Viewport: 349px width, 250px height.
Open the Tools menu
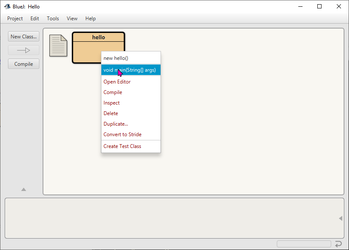tap(53, 19)
